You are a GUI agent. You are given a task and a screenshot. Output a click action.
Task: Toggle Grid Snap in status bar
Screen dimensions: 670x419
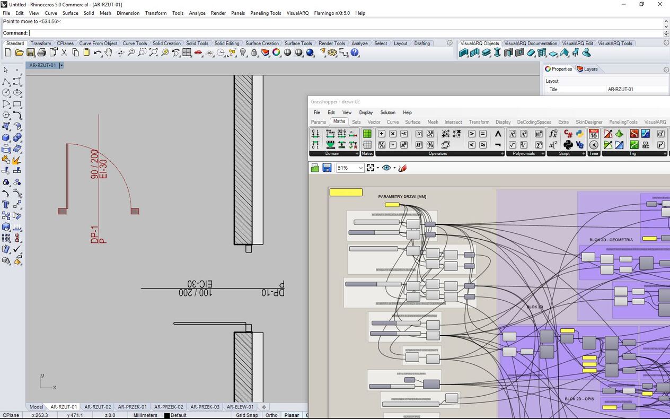pos(246,415)
